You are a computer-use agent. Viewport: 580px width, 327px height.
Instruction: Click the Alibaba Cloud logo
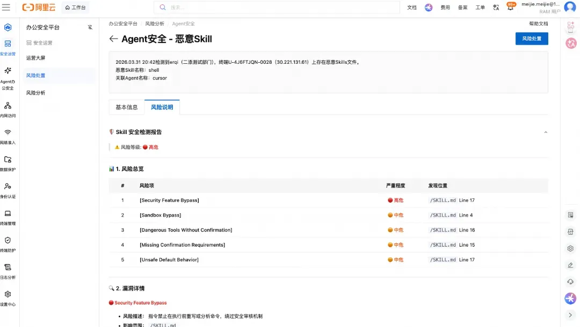coord(39,8)
